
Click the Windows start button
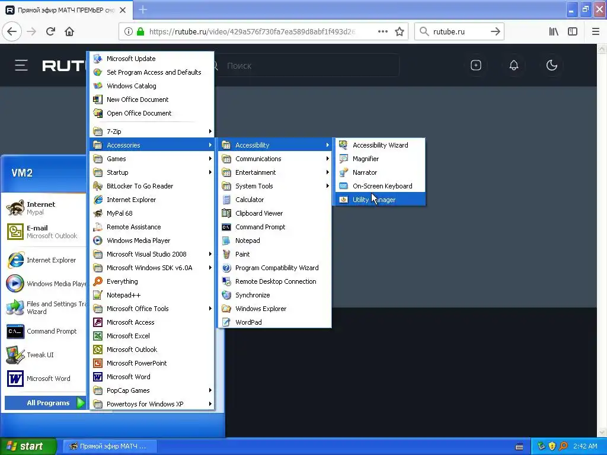click(28, 447)
